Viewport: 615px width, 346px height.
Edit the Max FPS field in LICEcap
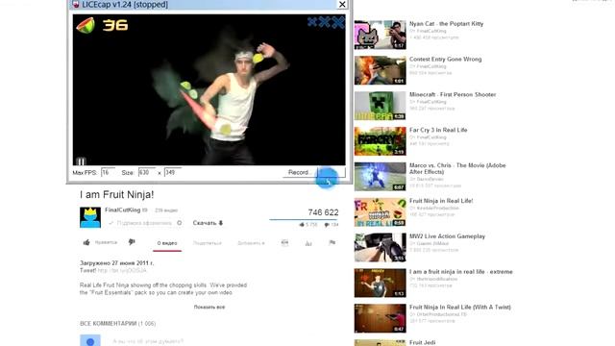click(x=108, y=173)
